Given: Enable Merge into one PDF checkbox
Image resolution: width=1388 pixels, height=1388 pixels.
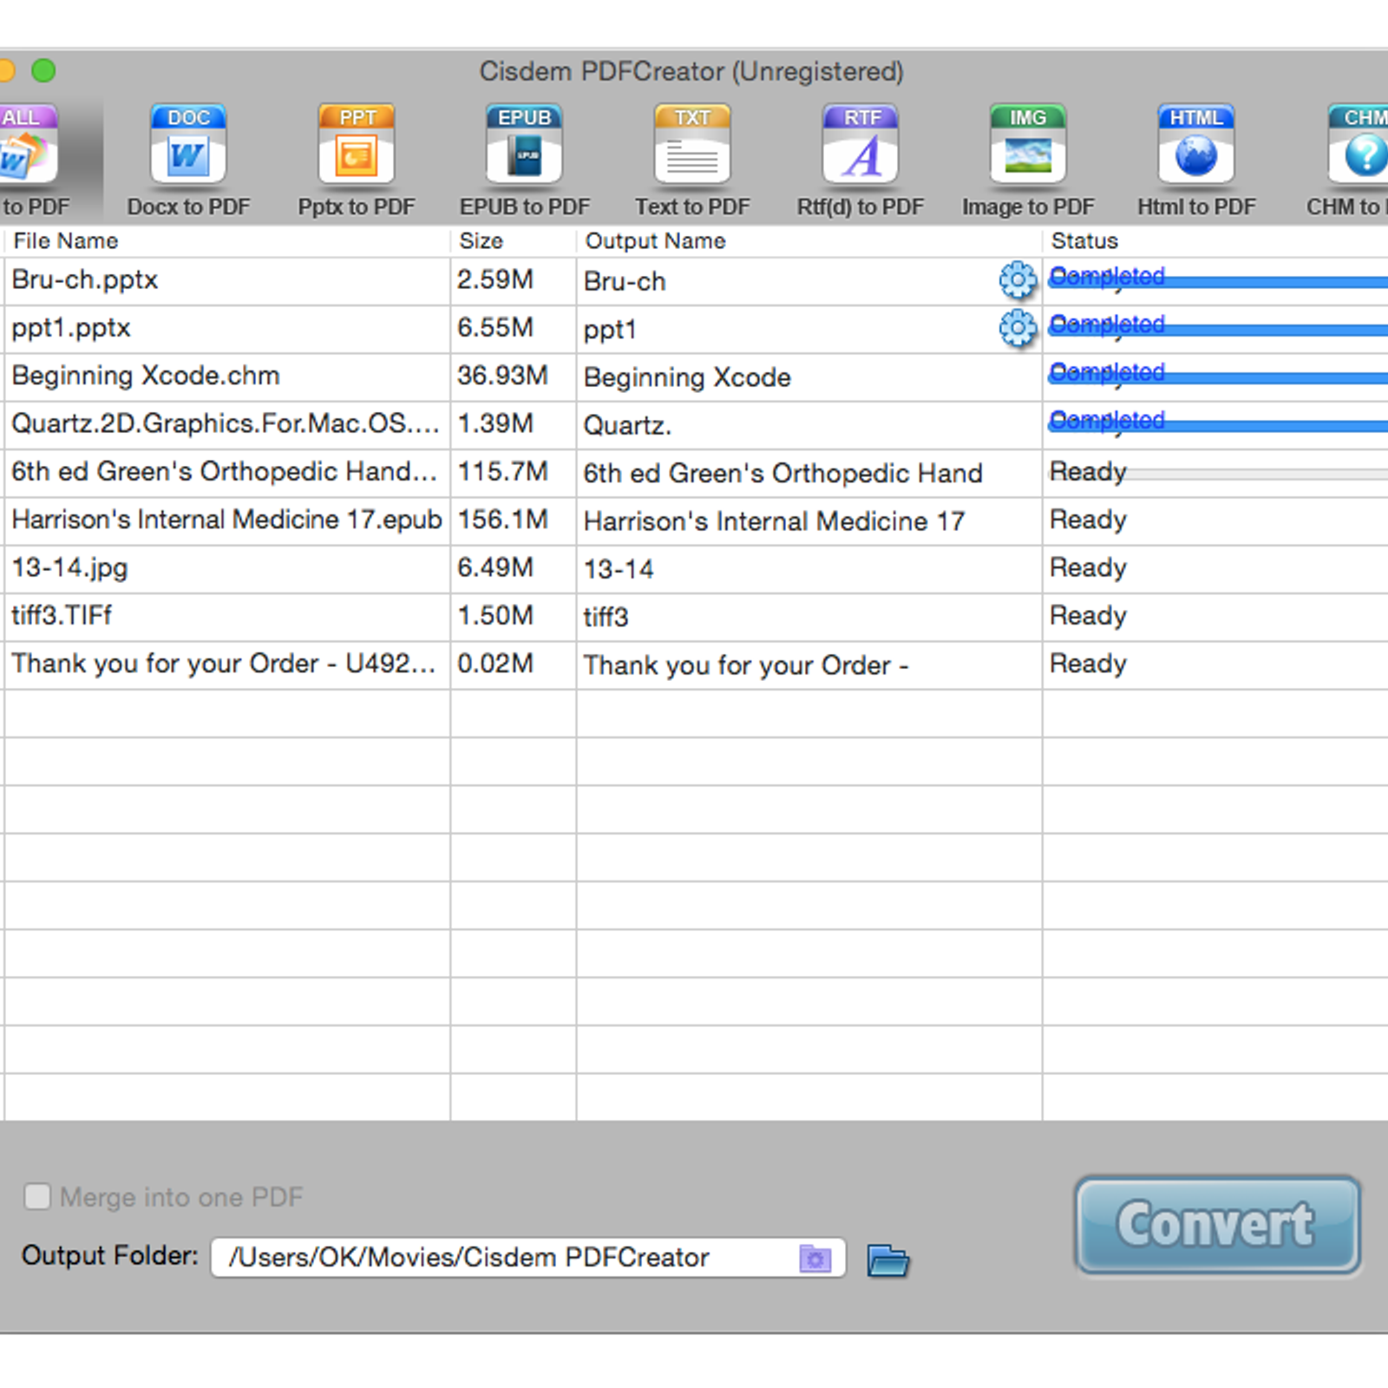Looking at the screenshot, I should coord(37,1196).
